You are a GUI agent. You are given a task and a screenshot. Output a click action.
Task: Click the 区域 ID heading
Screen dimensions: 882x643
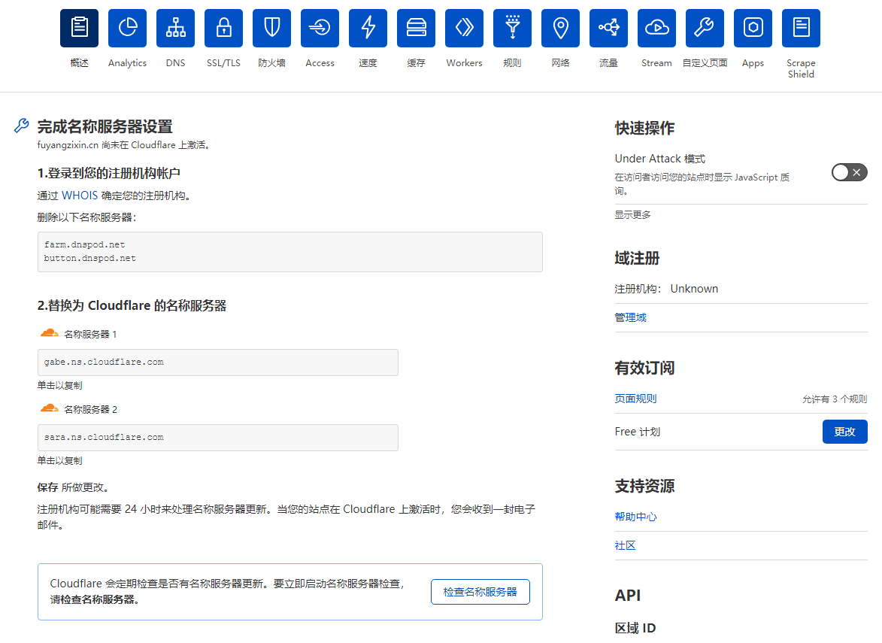click(x=635, y=628)
